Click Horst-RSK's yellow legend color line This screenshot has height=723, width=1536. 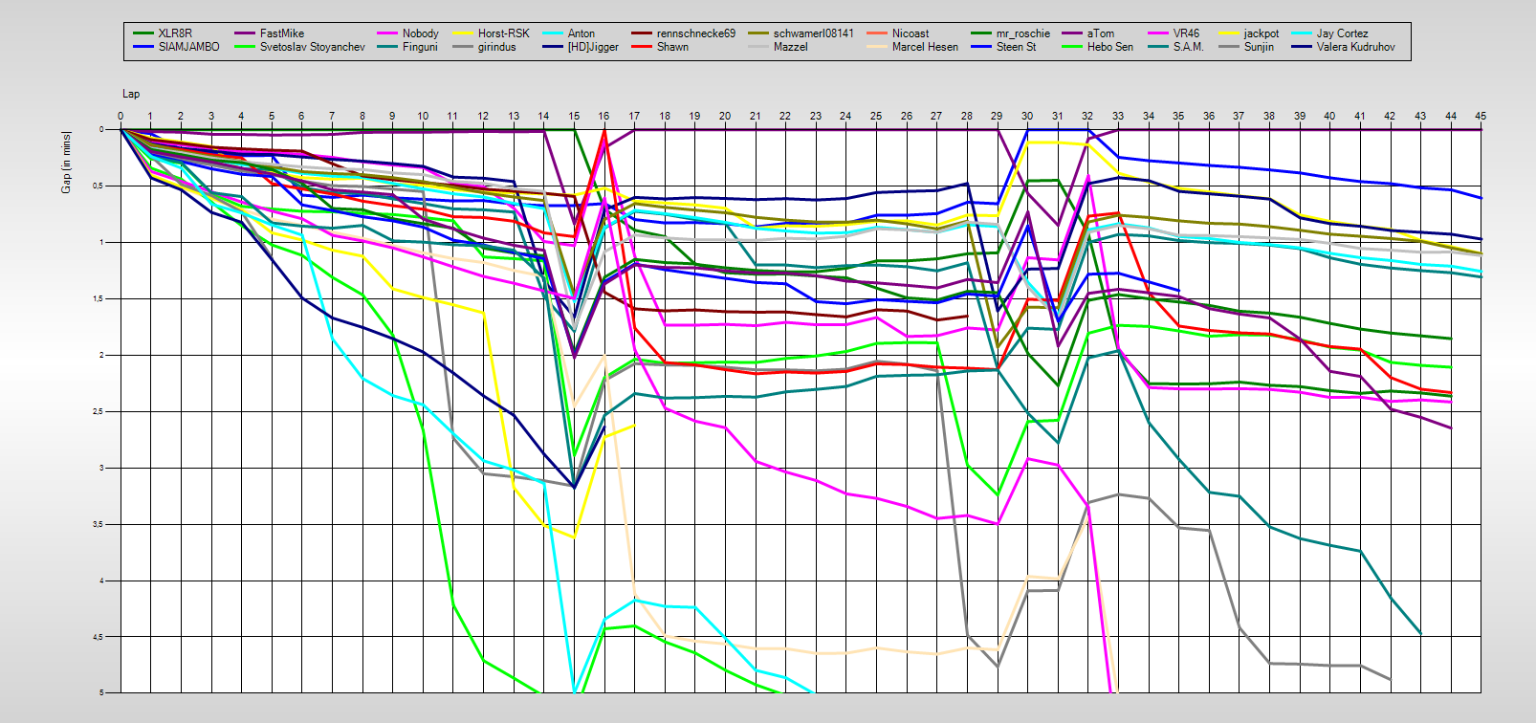click(463, 33)
